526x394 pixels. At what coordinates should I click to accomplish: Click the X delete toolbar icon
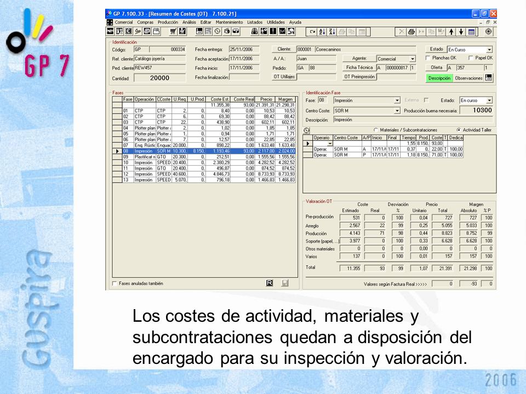coord(402,32)
